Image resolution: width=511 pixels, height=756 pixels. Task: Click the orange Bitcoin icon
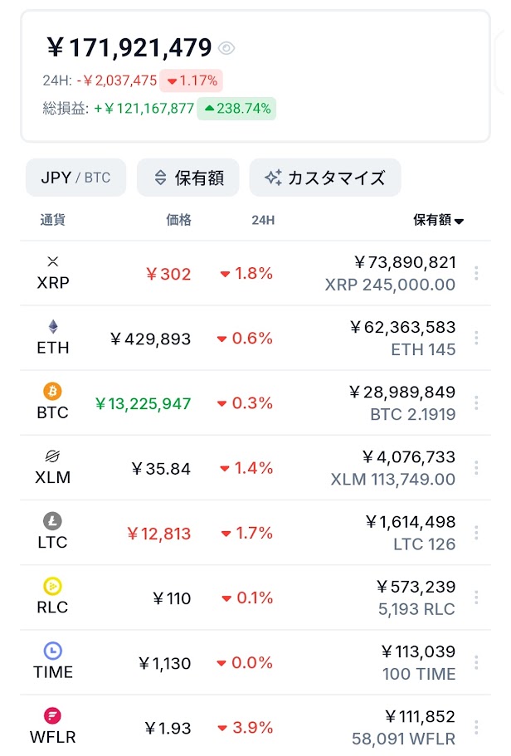(53, 391)
